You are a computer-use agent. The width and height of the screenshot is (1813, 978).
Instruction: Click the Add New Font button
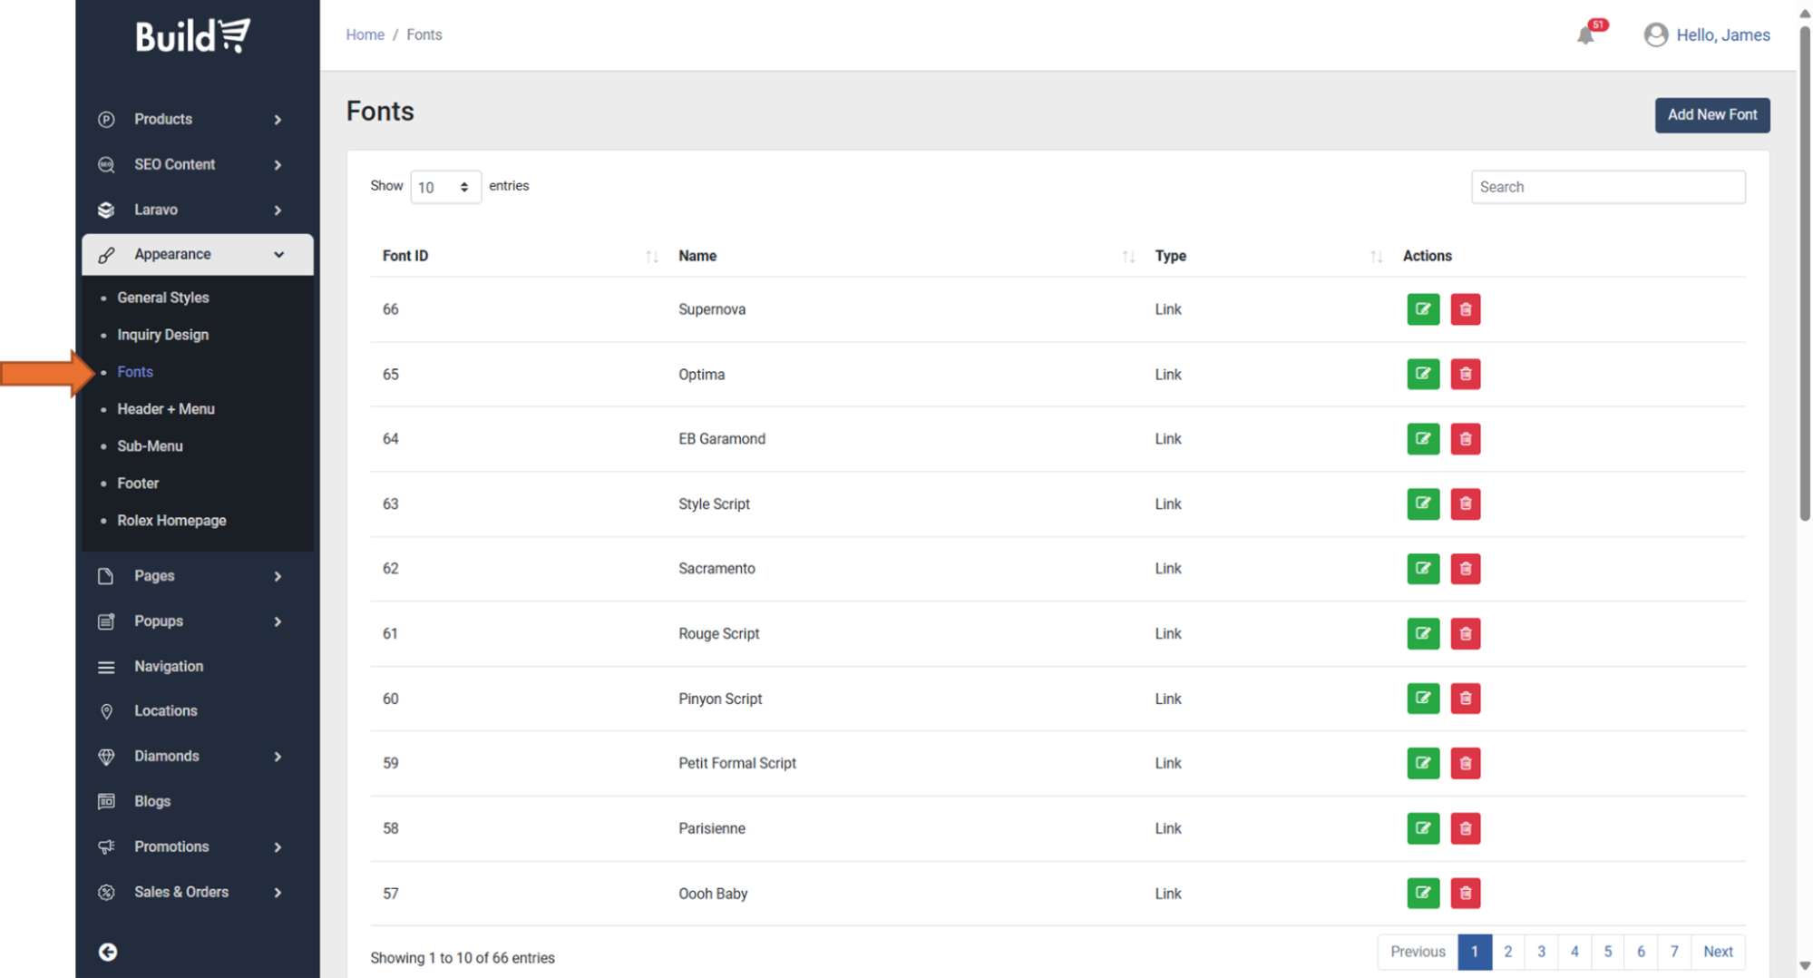(1711, 115)
